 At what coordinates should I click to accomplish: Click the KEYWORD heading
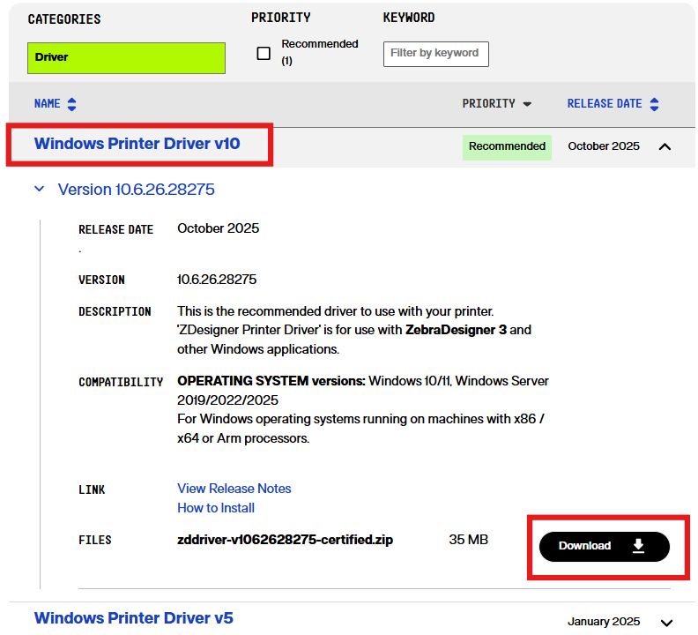point(409,18)
